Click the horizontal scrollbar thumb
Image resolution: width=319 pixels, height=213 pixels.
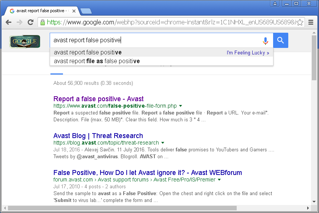tap(122, 208)
